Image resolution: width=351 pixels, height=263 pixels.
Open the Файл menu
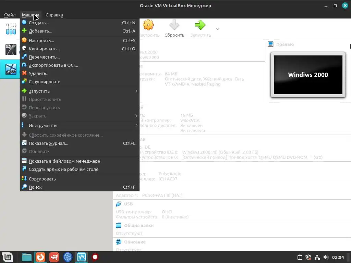pos(10,15)
